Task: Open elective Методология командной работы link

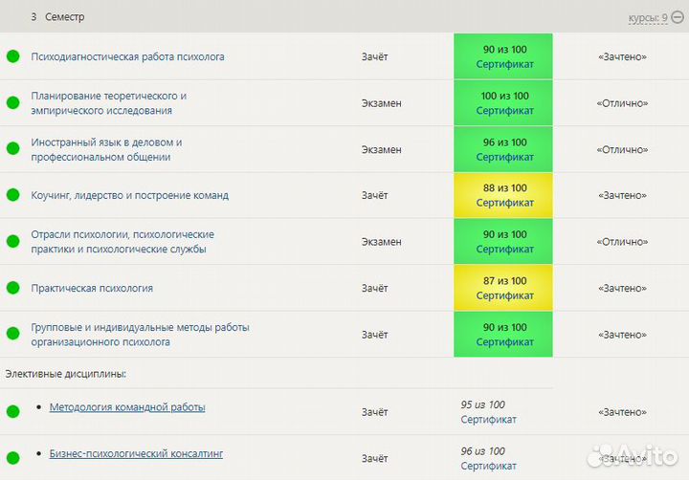Action: coord(127,407)
